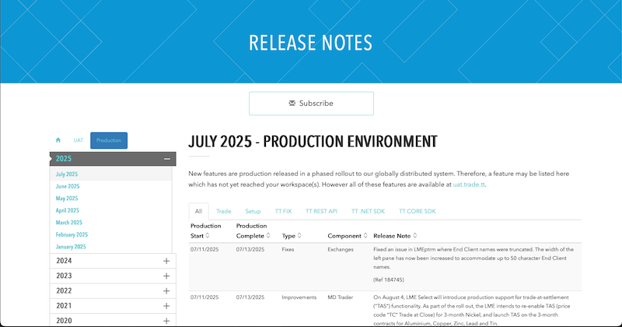Open January 2025 release notes

[71, 246]
